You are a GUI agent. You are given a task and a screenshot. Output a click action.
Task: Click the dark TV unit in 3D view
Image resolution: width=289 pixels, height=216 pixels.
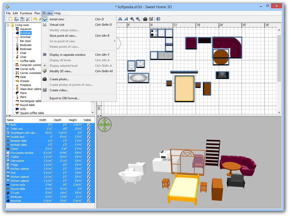click(236, 181)
